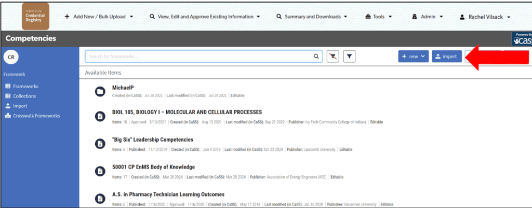The image size is (532, 208).
Task: Click the CR avatar circle
Action: tap(11, 57)
